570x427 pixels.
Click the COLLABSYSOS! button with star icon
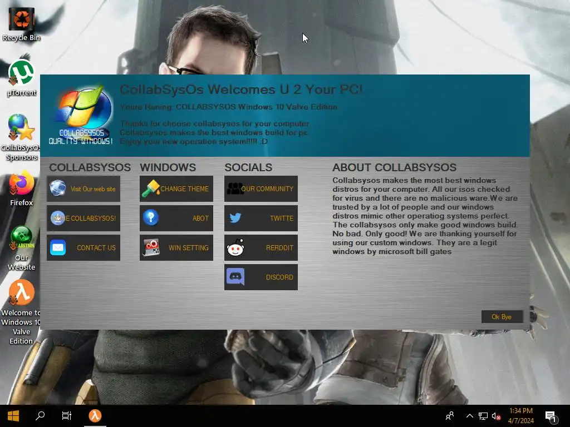[83, 218]
